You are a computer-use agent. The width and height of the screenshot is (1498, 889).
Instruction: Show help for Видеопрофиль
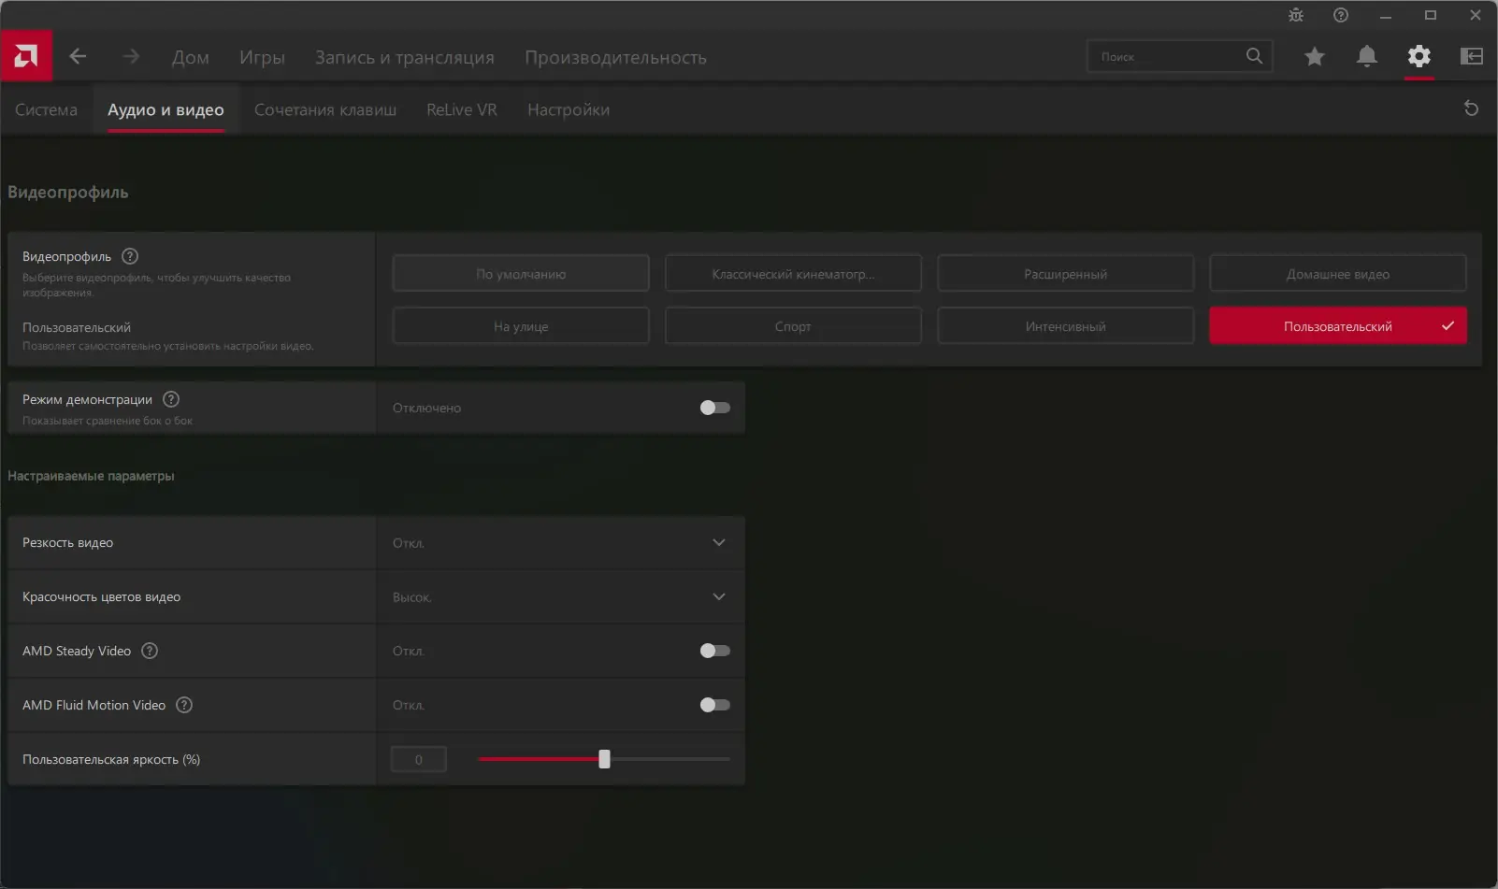(130, 256)
